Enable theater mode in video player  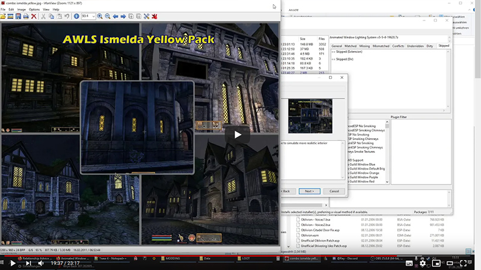pyautogui.click(x=450, y=263)
